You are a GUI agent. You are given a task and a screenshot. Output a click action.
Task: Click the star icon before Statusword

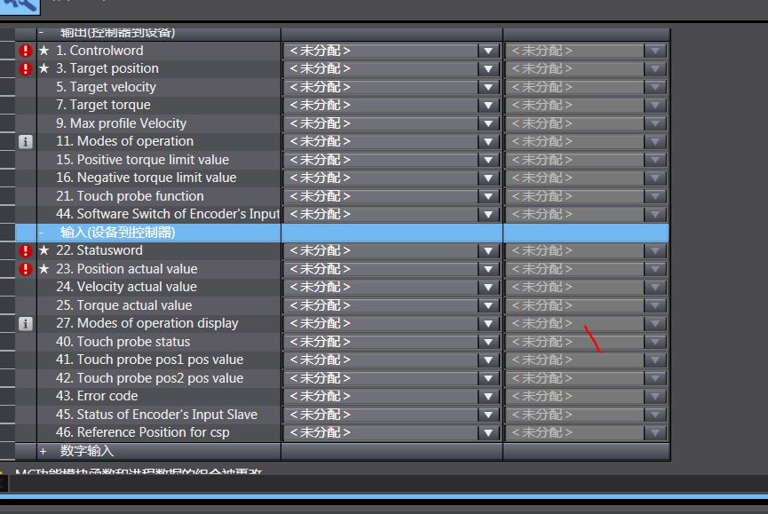tap(44, 250)
